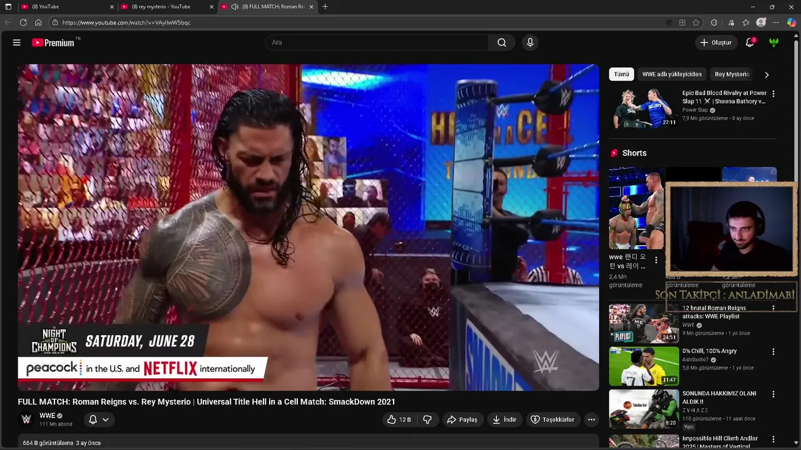Add page to favorites star icon
The height and width of the screenshot is (450, 801).
[696, 22]
